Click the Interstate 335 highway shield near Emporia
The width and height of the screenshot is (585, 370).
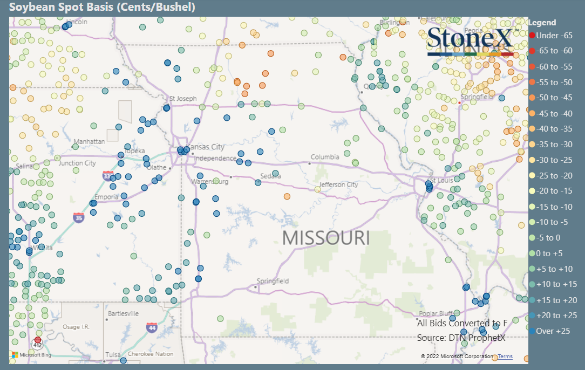pyautogui.click(x=107, y=176)
